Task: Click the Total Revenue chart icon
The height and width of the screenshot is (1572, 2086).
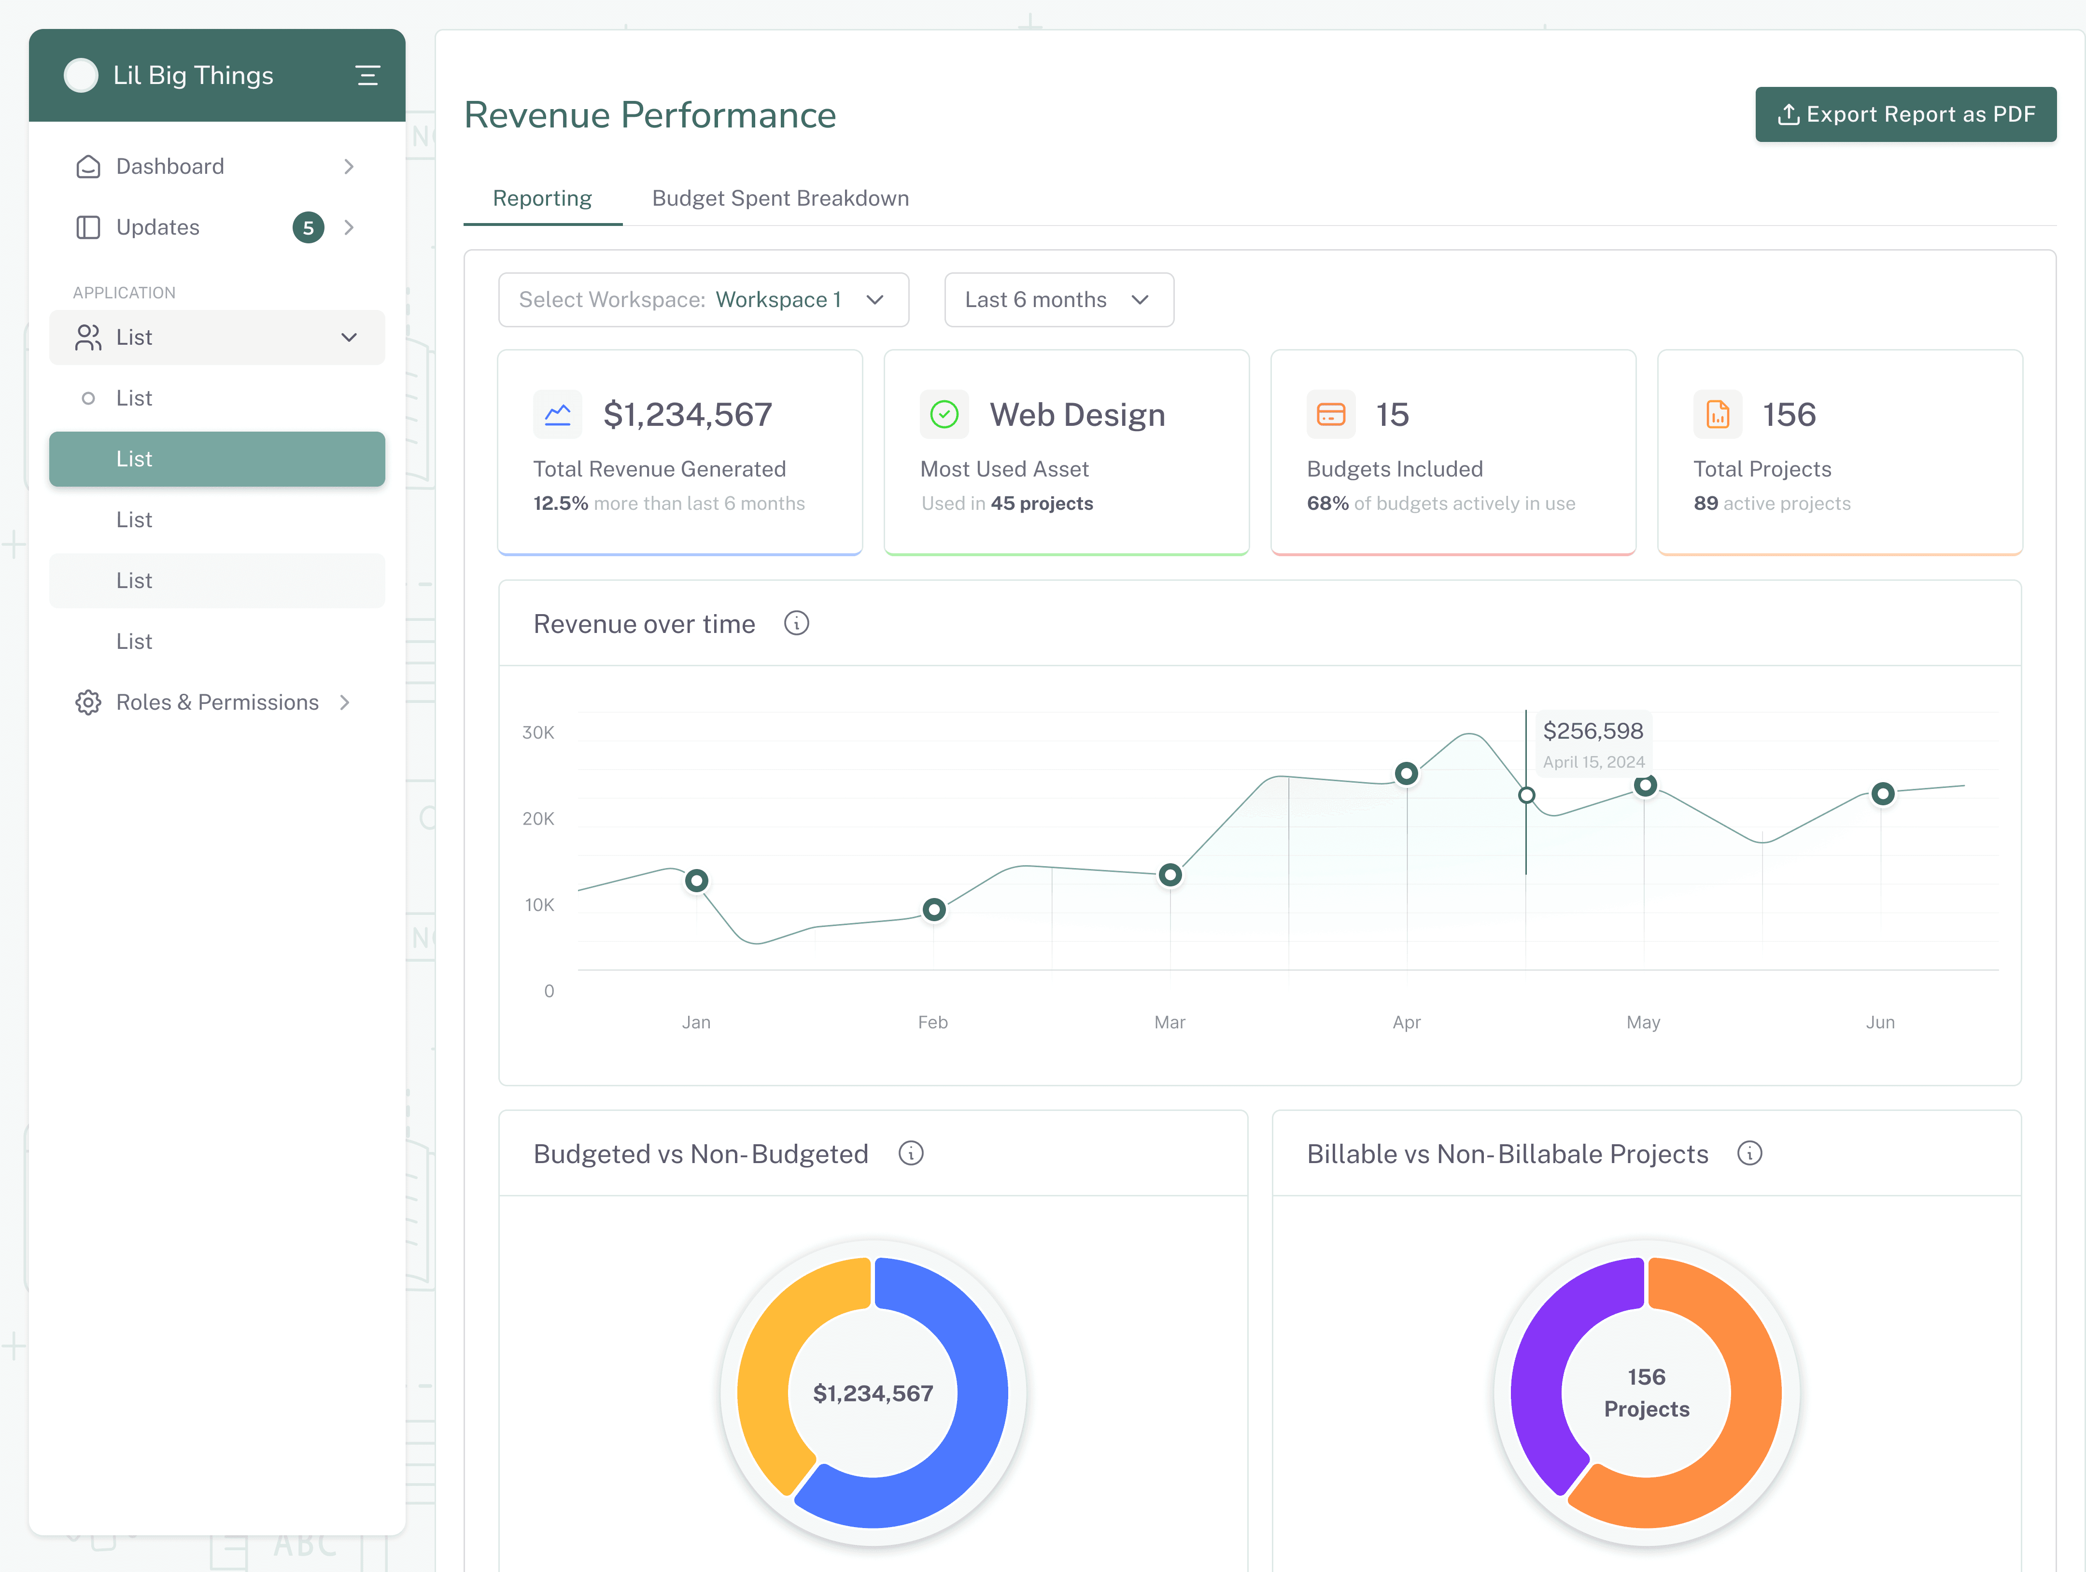Action: pyautogui.click(x=557, y=414)
